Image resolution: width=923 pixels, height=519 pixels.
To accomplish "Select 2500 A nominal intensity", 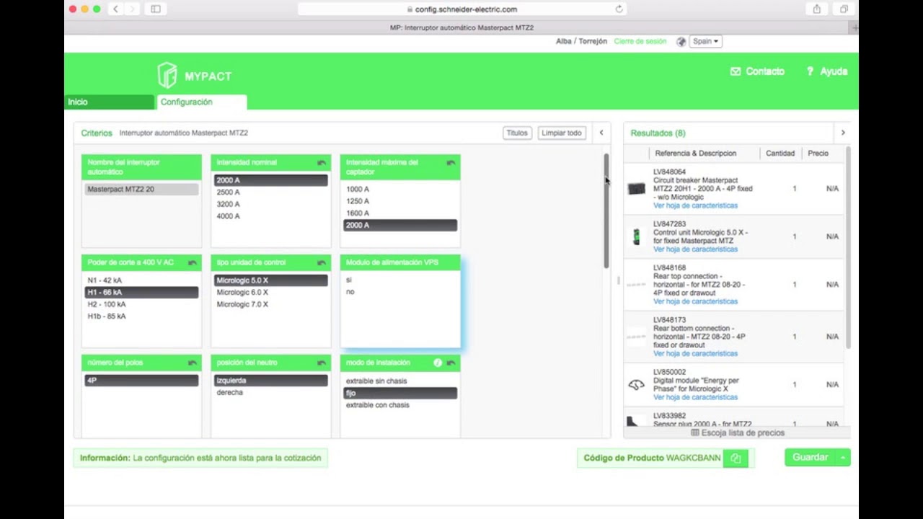I will [x=271, y=192].
